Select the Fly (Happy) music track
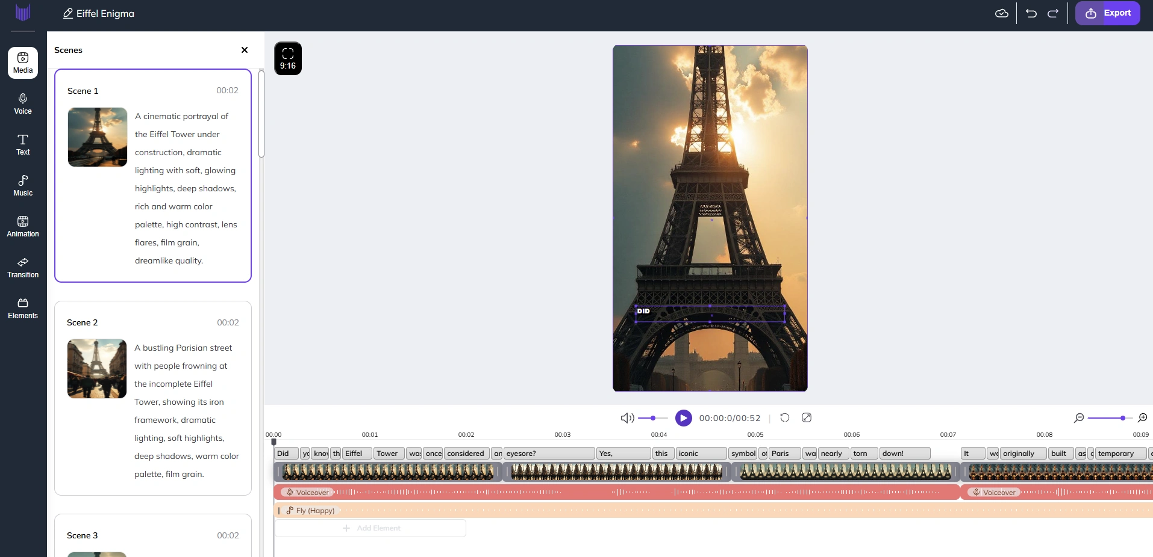Image resolution: width=1153 pixels, height=557 pixels. point(713,511)
